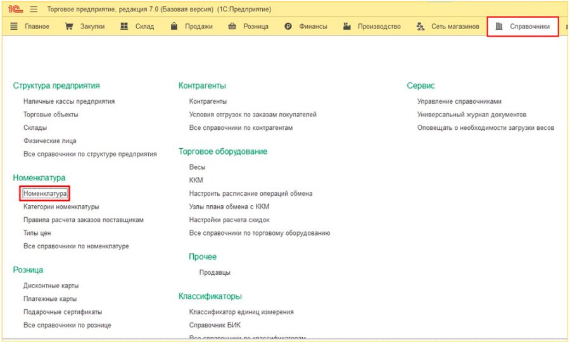
Task: Open the Склады directory
Action: [35, 127]
